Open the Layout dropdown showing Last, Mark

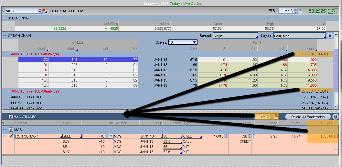[x=299, y=36]
